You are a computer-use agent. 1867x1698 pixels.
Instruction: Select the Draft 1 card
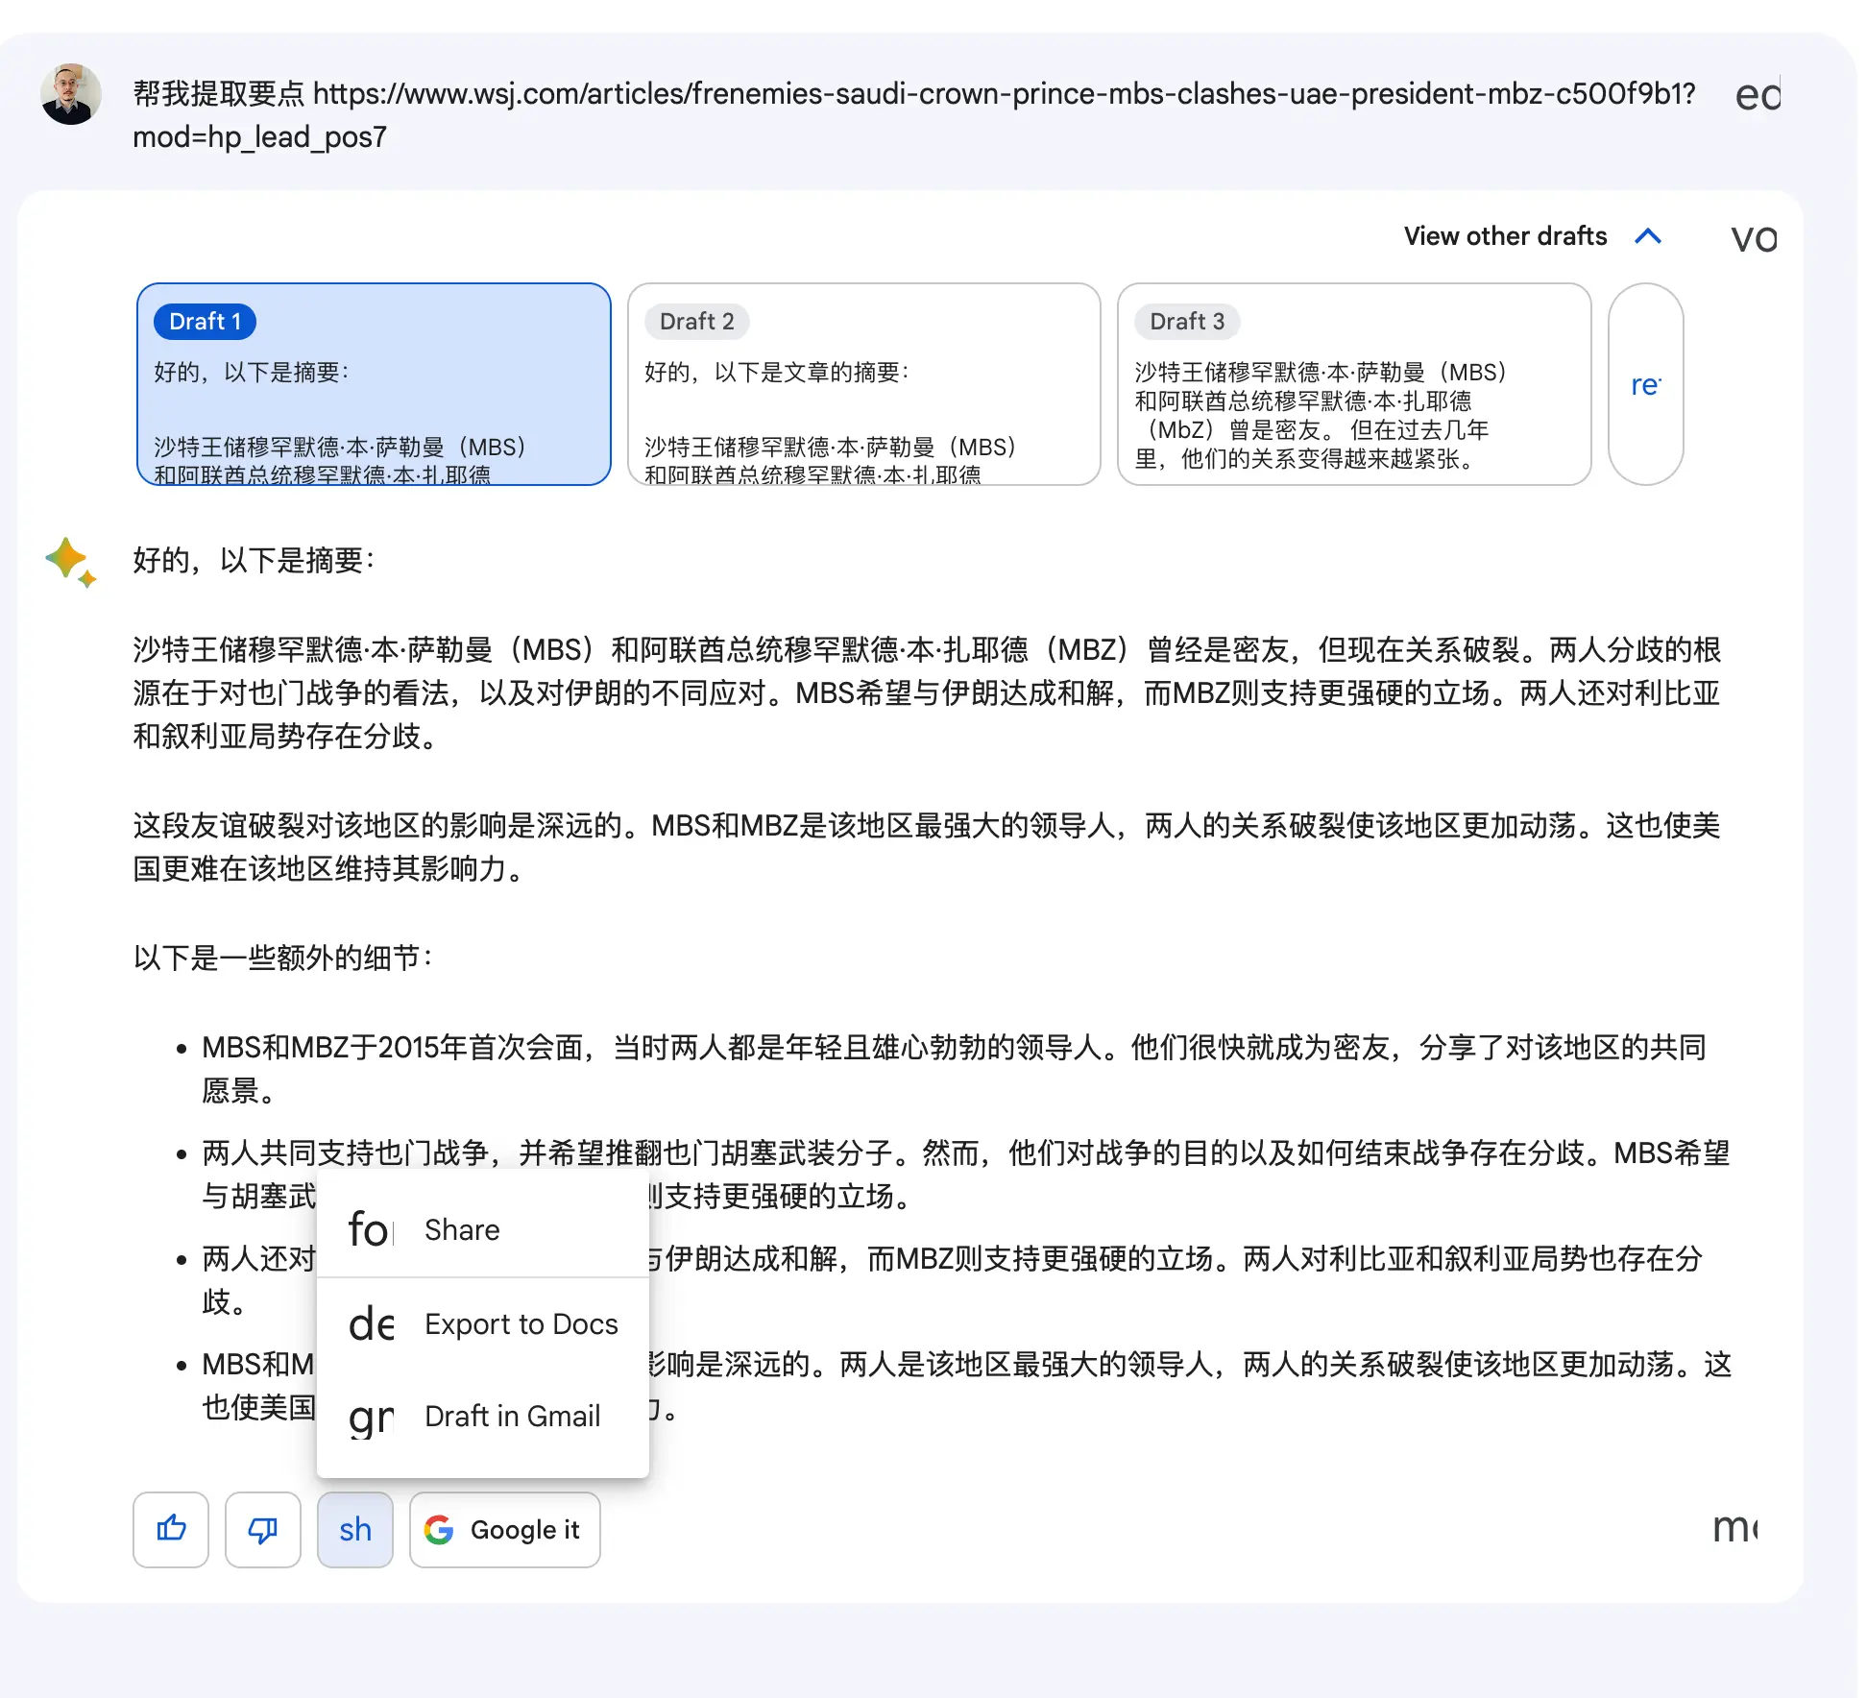(x=374, y=384)
